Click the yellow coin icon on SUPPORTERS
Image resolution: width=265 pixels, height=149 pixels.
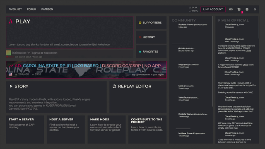[140, 23]
